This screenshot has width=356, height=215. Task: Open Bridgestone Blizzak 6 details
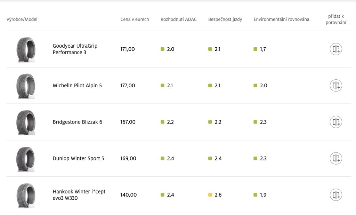(77, 122)
